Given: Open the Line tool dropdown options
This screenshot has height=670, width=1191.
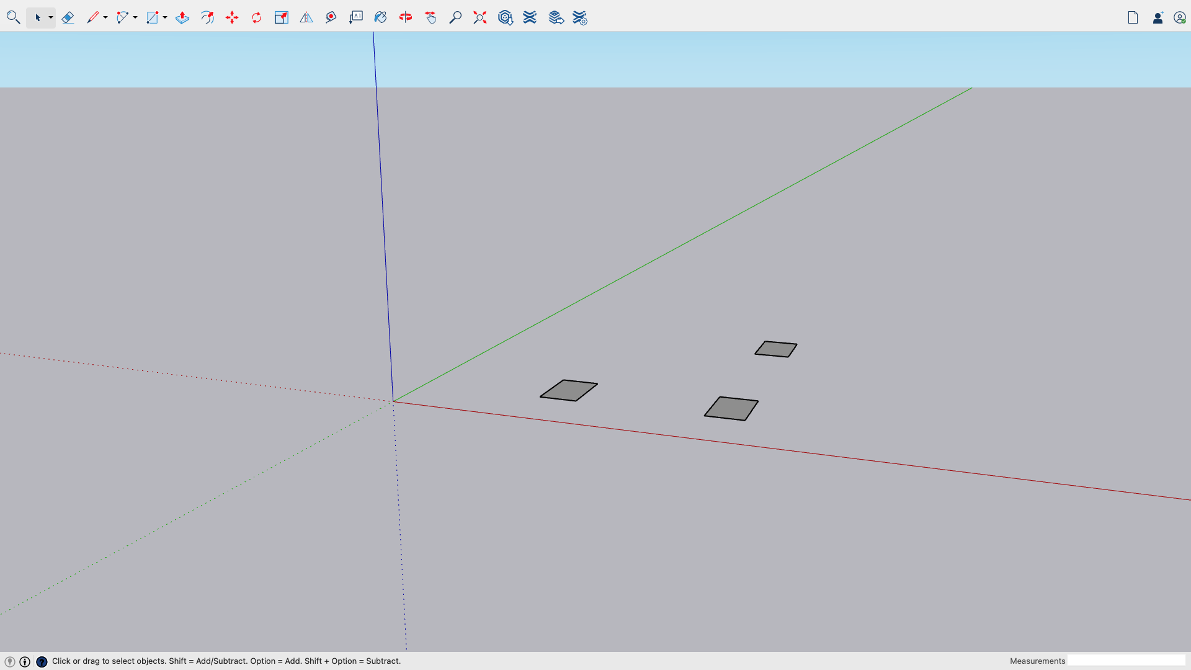Looking at the screenshot, I should tap(104, 17).
